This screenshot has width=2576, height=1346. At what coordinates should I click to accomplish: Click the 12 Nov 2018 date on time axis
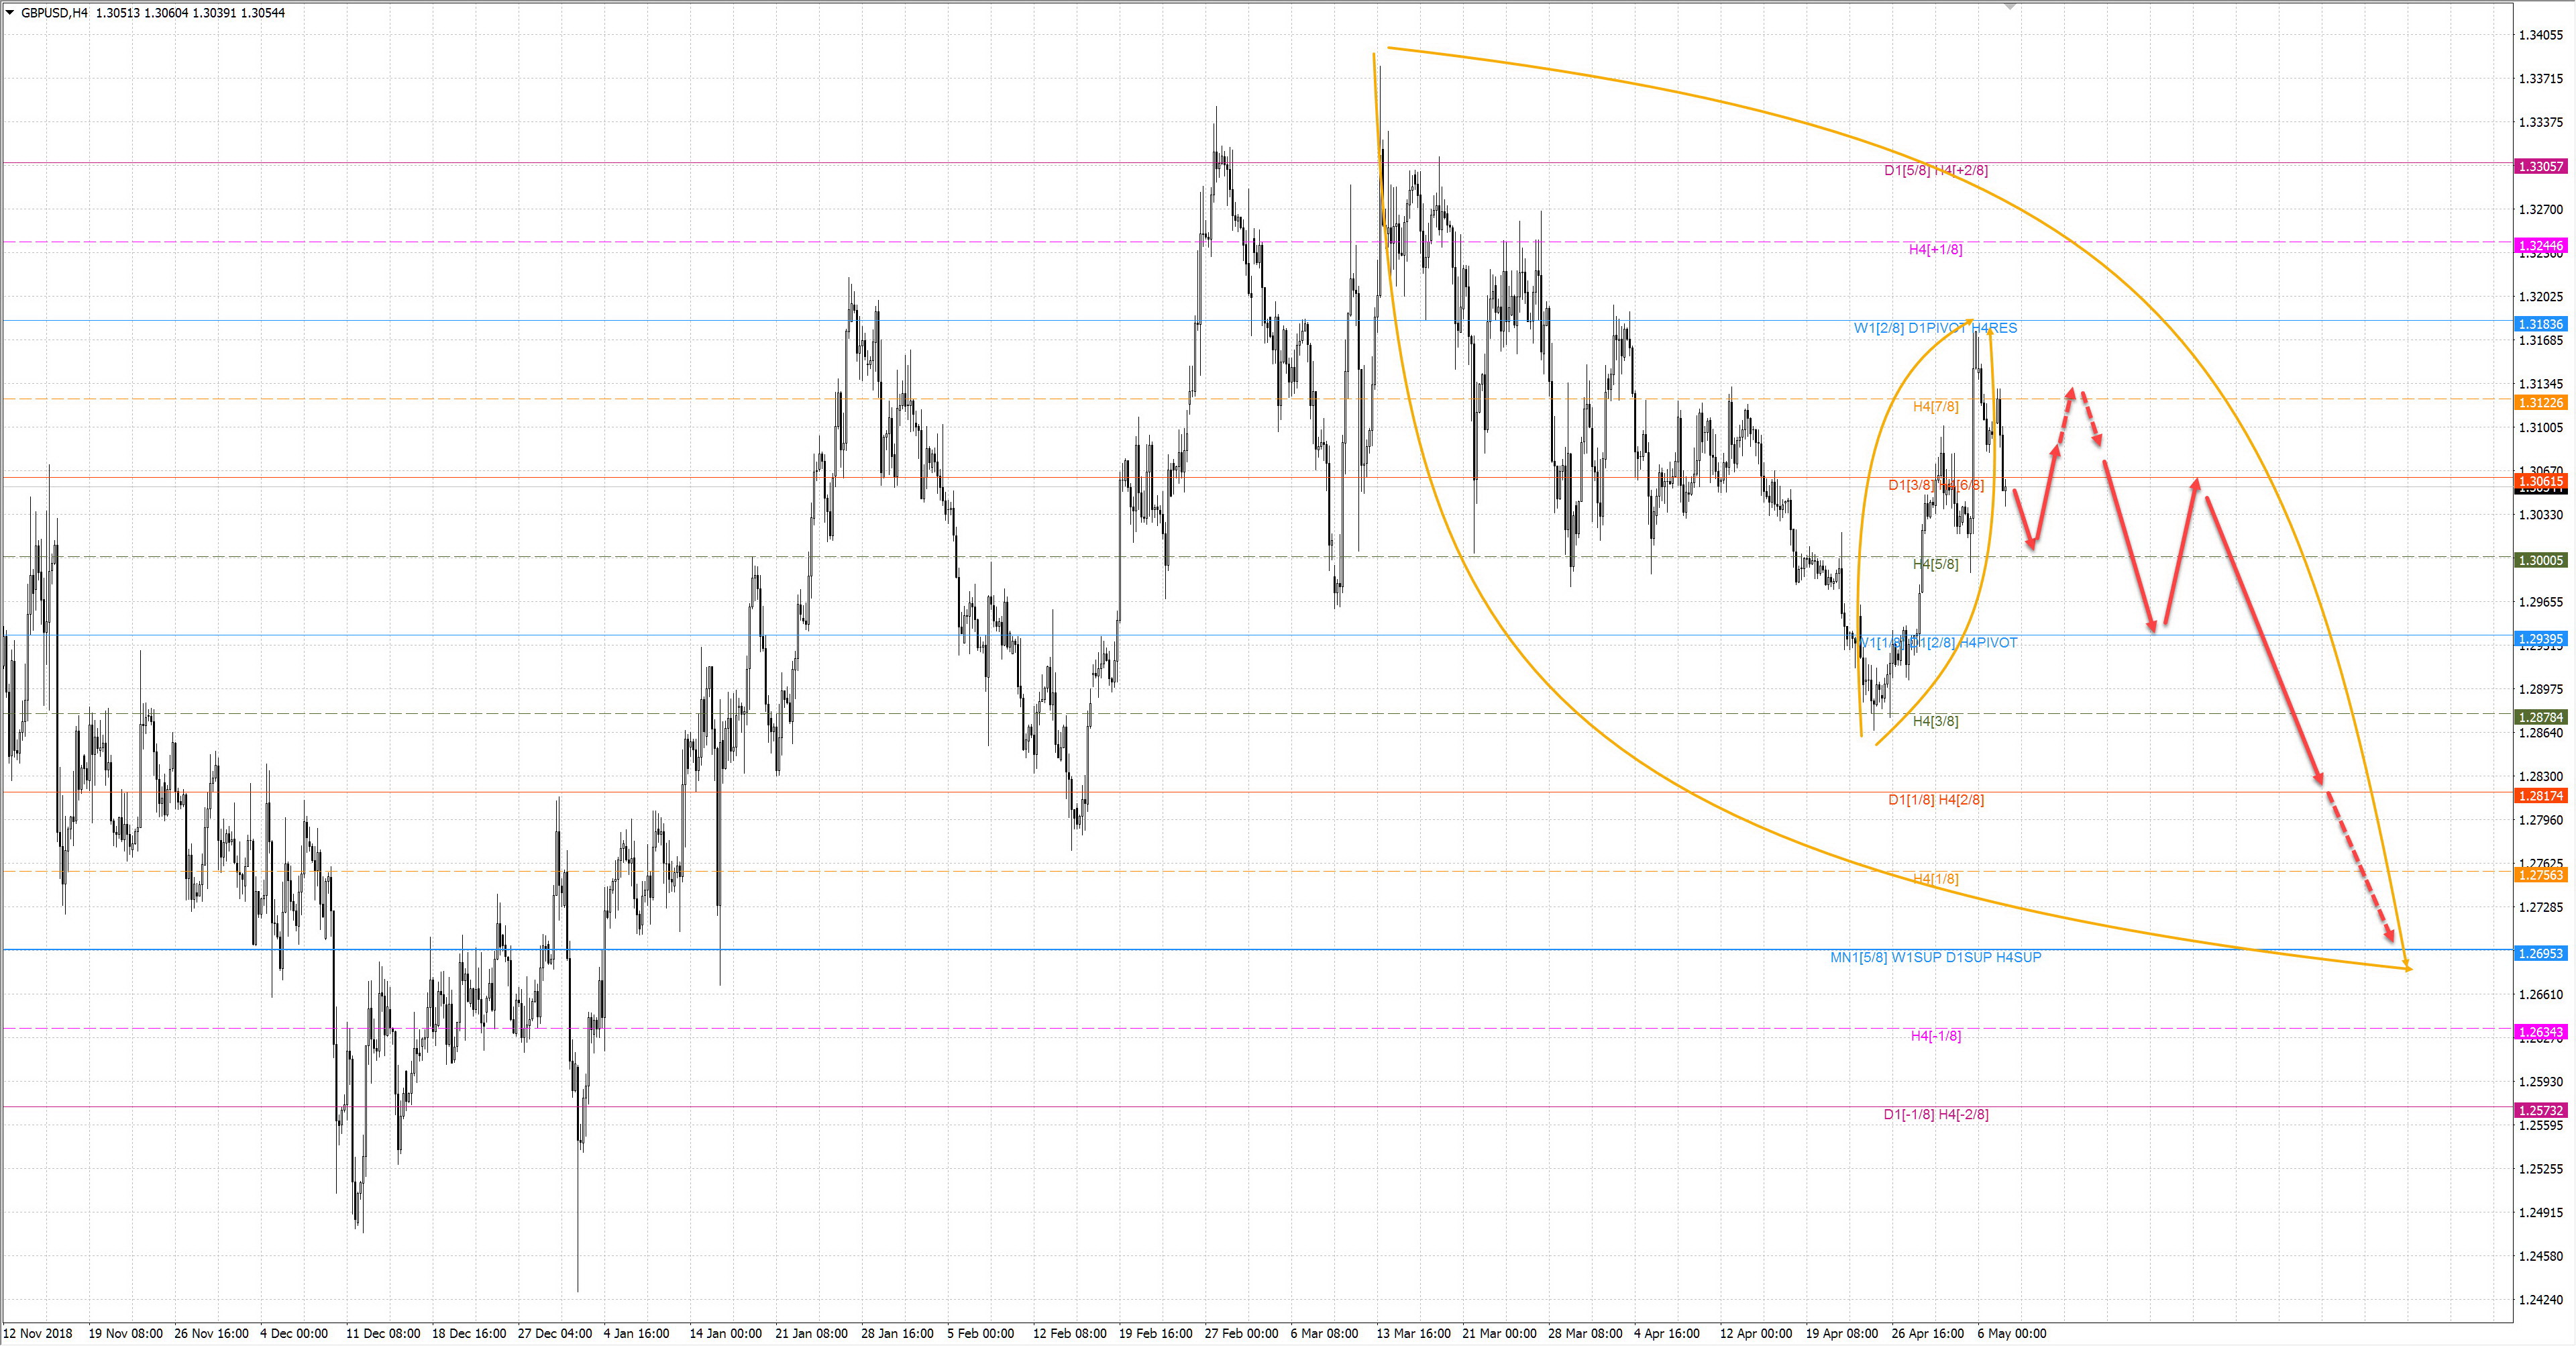point(38,1333)
